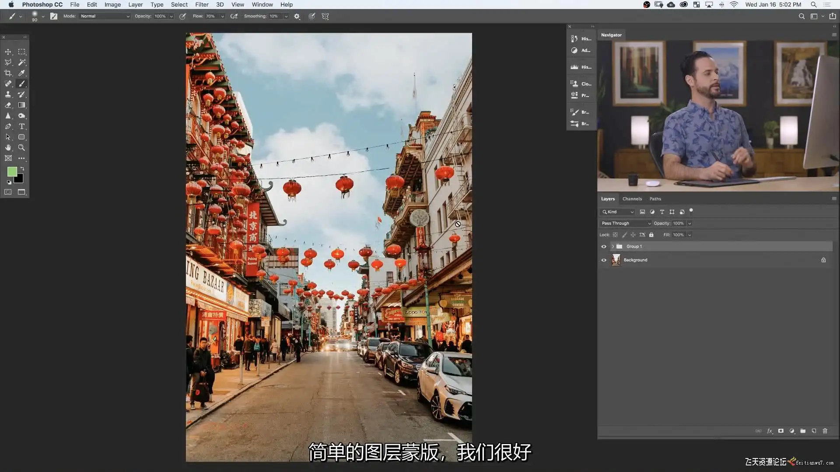
Task: Delete layer with trash icon
Action: click(825, 431)
